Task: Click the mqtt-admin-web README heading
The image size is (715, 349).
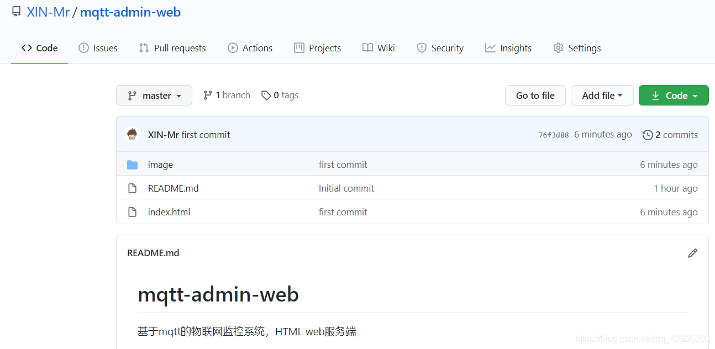Action: [218, 294]
